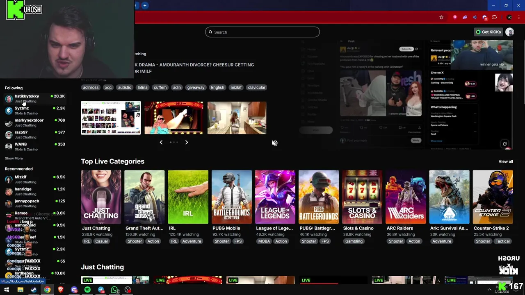Open the Chrome profile avatar
Viewport: 525px width, 295px height.
point(509,17)
